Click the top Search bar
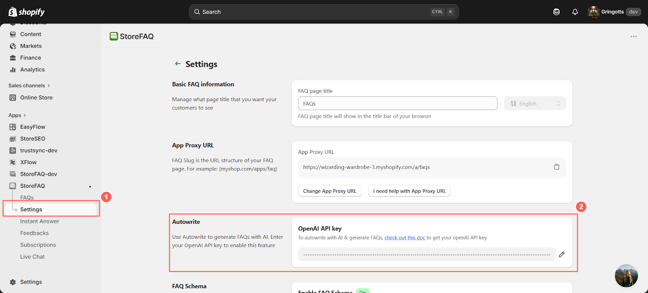 point(324,12)
